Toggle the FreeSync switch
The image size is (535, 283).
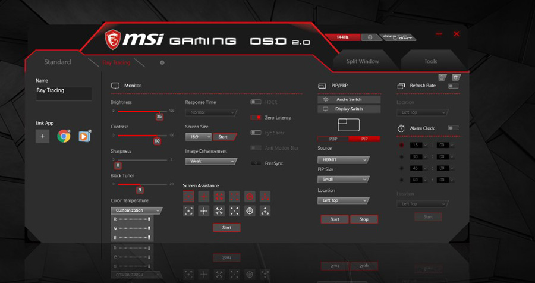tap(256, 163)
